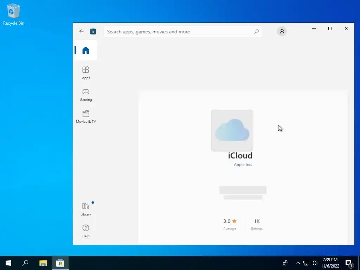The image size is (360, 270).
Task: Click the iCloud app cloud icon
Action: tap(232, 130)
